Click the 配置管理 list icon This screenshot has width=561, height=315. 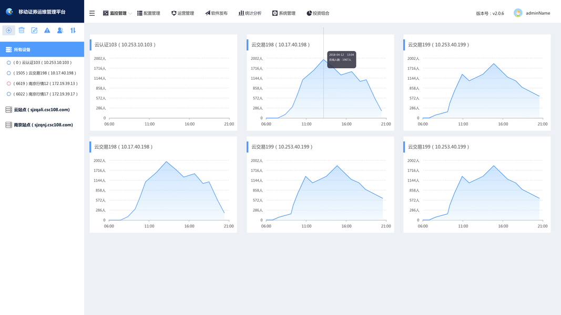pyautogui.click(x=140, y=13)
